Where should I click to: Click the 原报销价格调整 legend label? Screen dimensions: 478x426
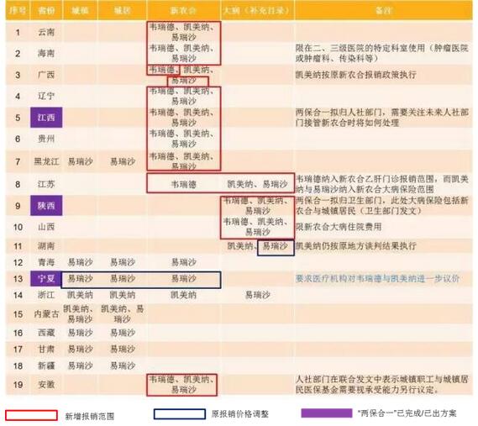pyautogui.click(x=240, y=413)
